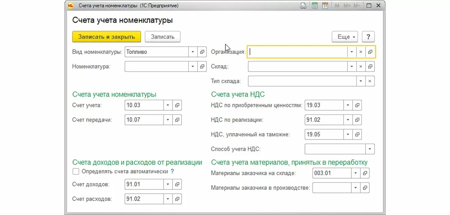Click the 1C application logo icon
The height and width of the screenshot is (215, 450).
click(x=70, y=6)
